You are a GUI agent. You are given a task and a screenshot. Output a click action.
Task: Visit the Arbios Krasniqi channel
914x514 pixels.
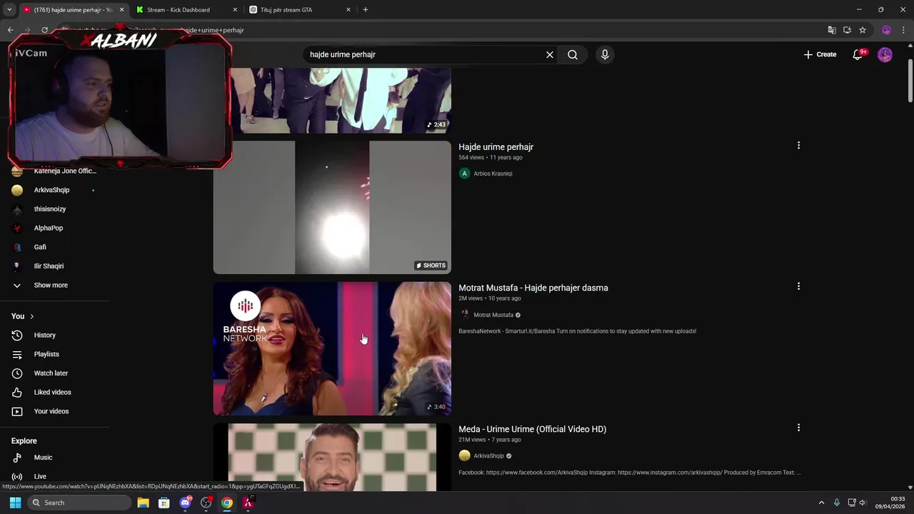pyautogui.click(x=493, y=173)
